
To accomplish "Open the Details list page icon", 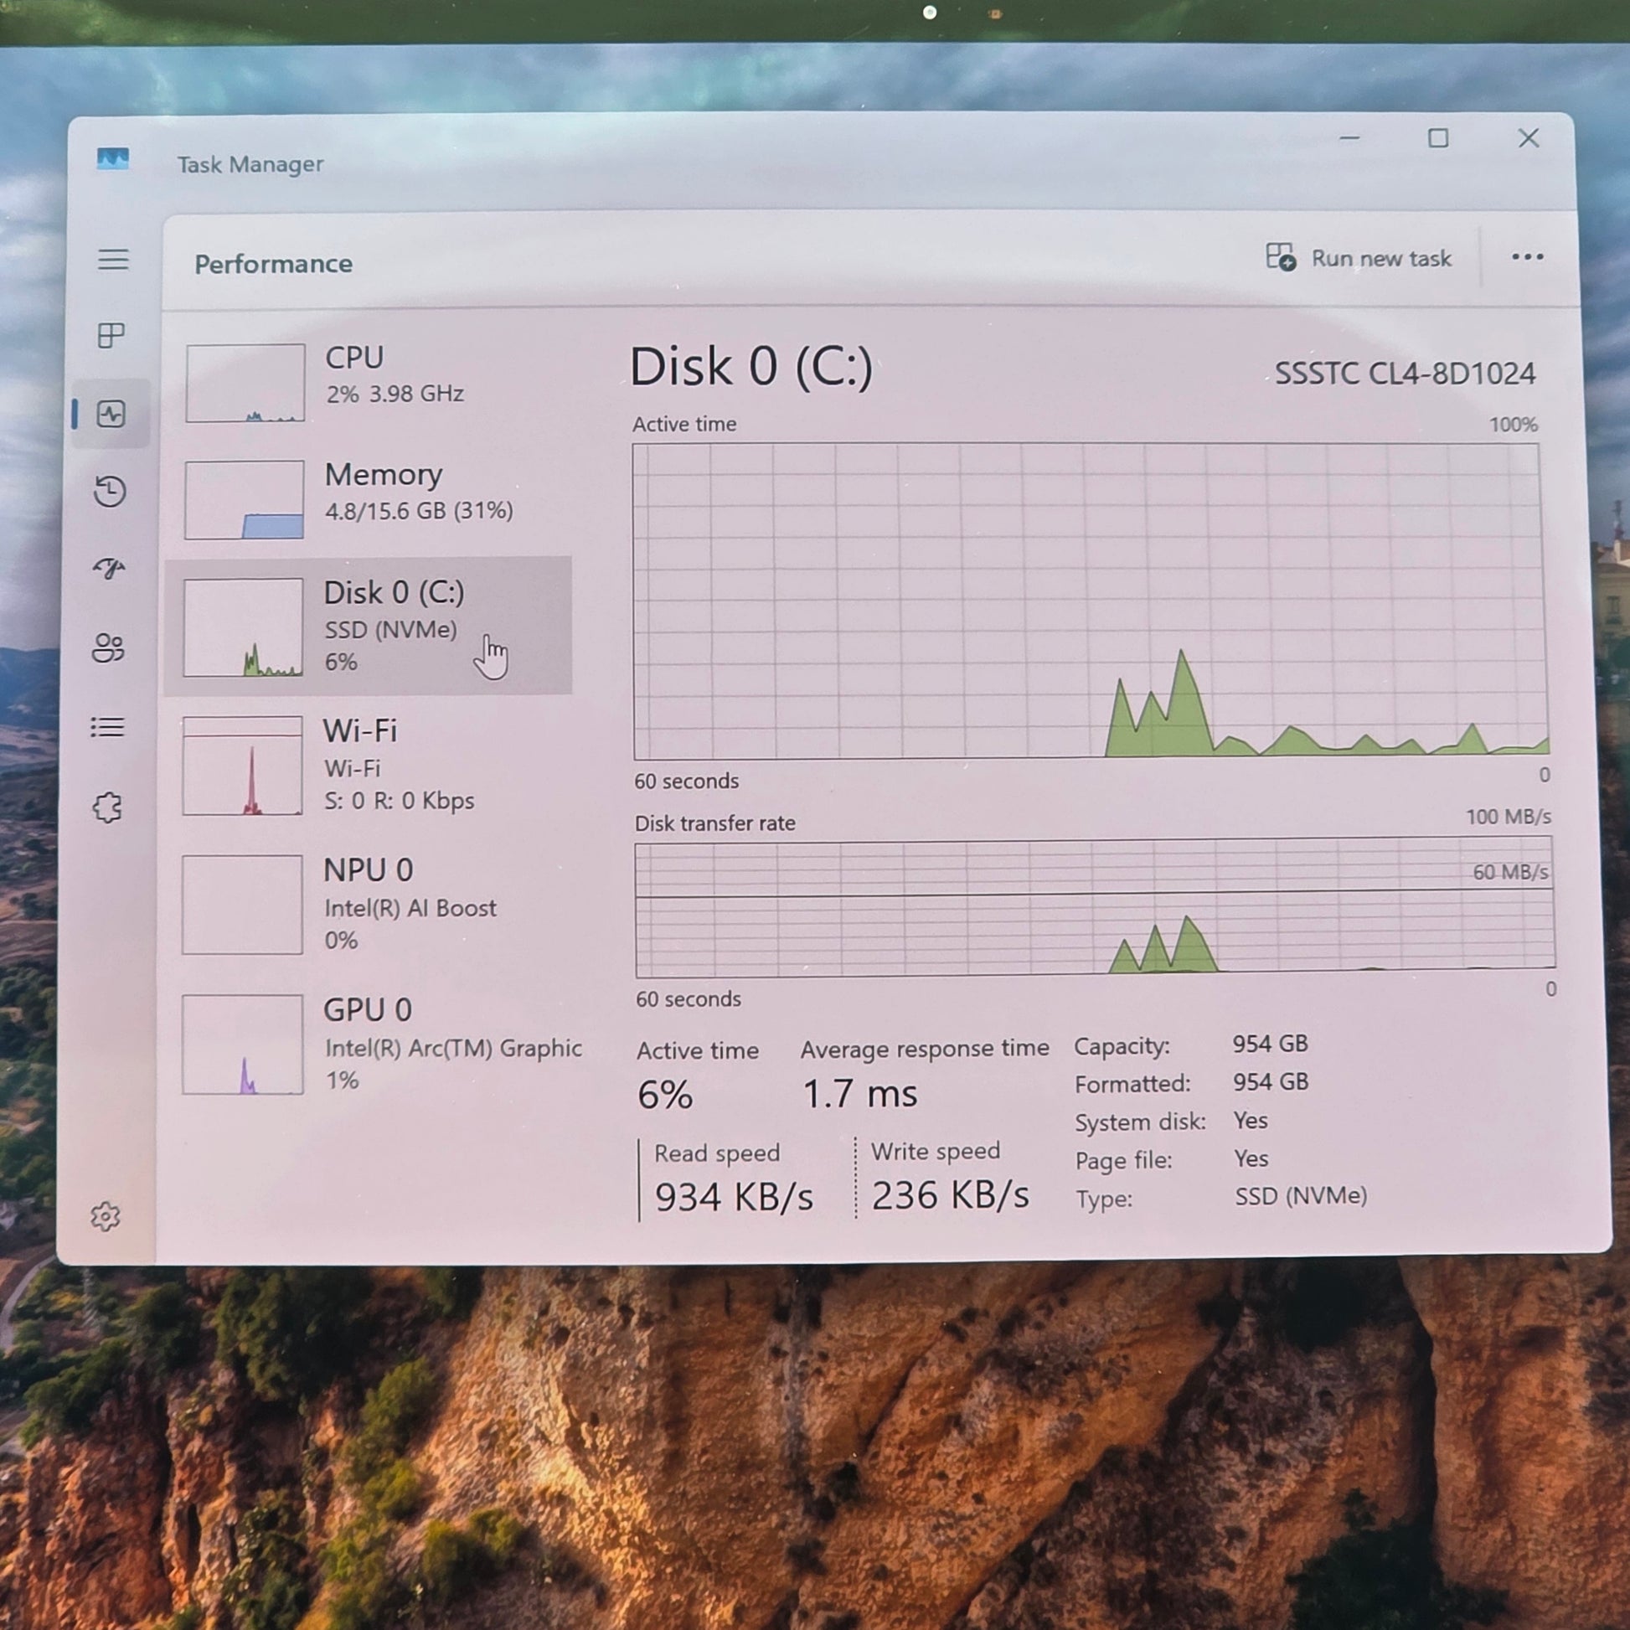I will [108, 727].
